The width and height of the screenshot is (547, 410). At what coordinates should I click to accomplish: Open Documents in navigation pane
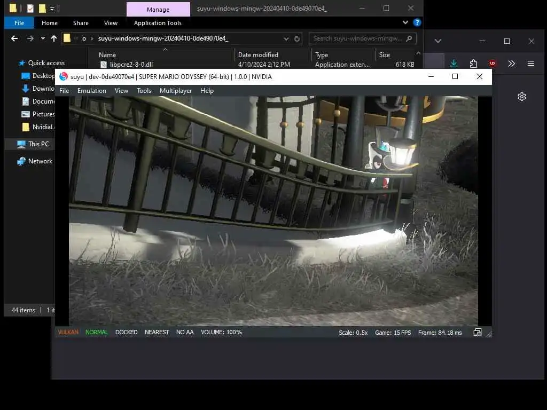tap(38, 101)
